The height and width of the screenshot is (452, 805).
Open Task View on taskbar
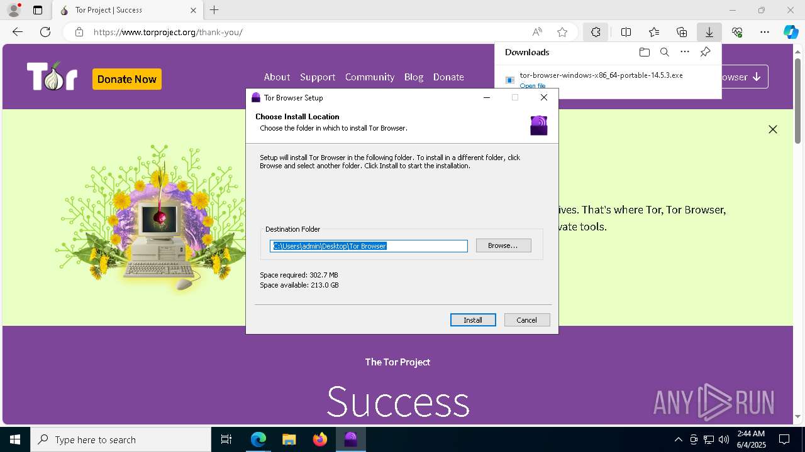coord(226,439)
